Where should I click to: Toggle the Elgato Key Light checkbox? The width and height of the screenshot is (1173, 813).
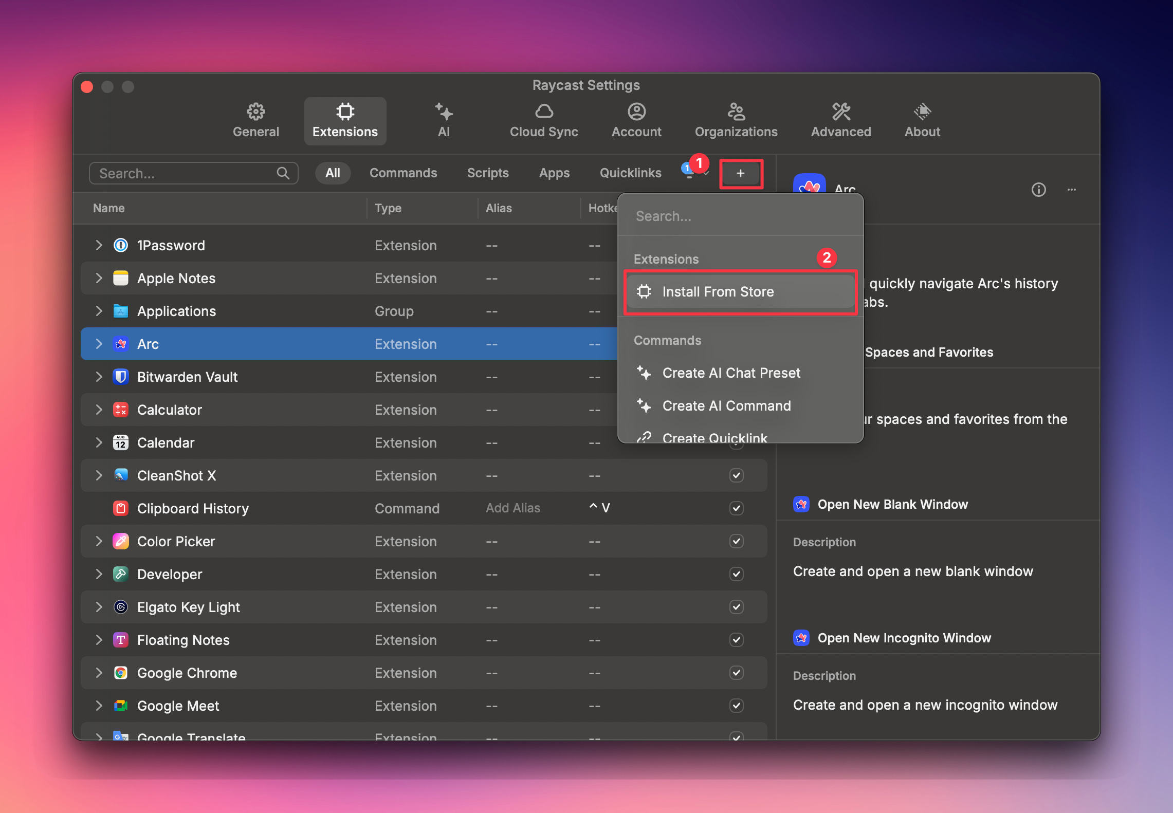click(736, 607)
